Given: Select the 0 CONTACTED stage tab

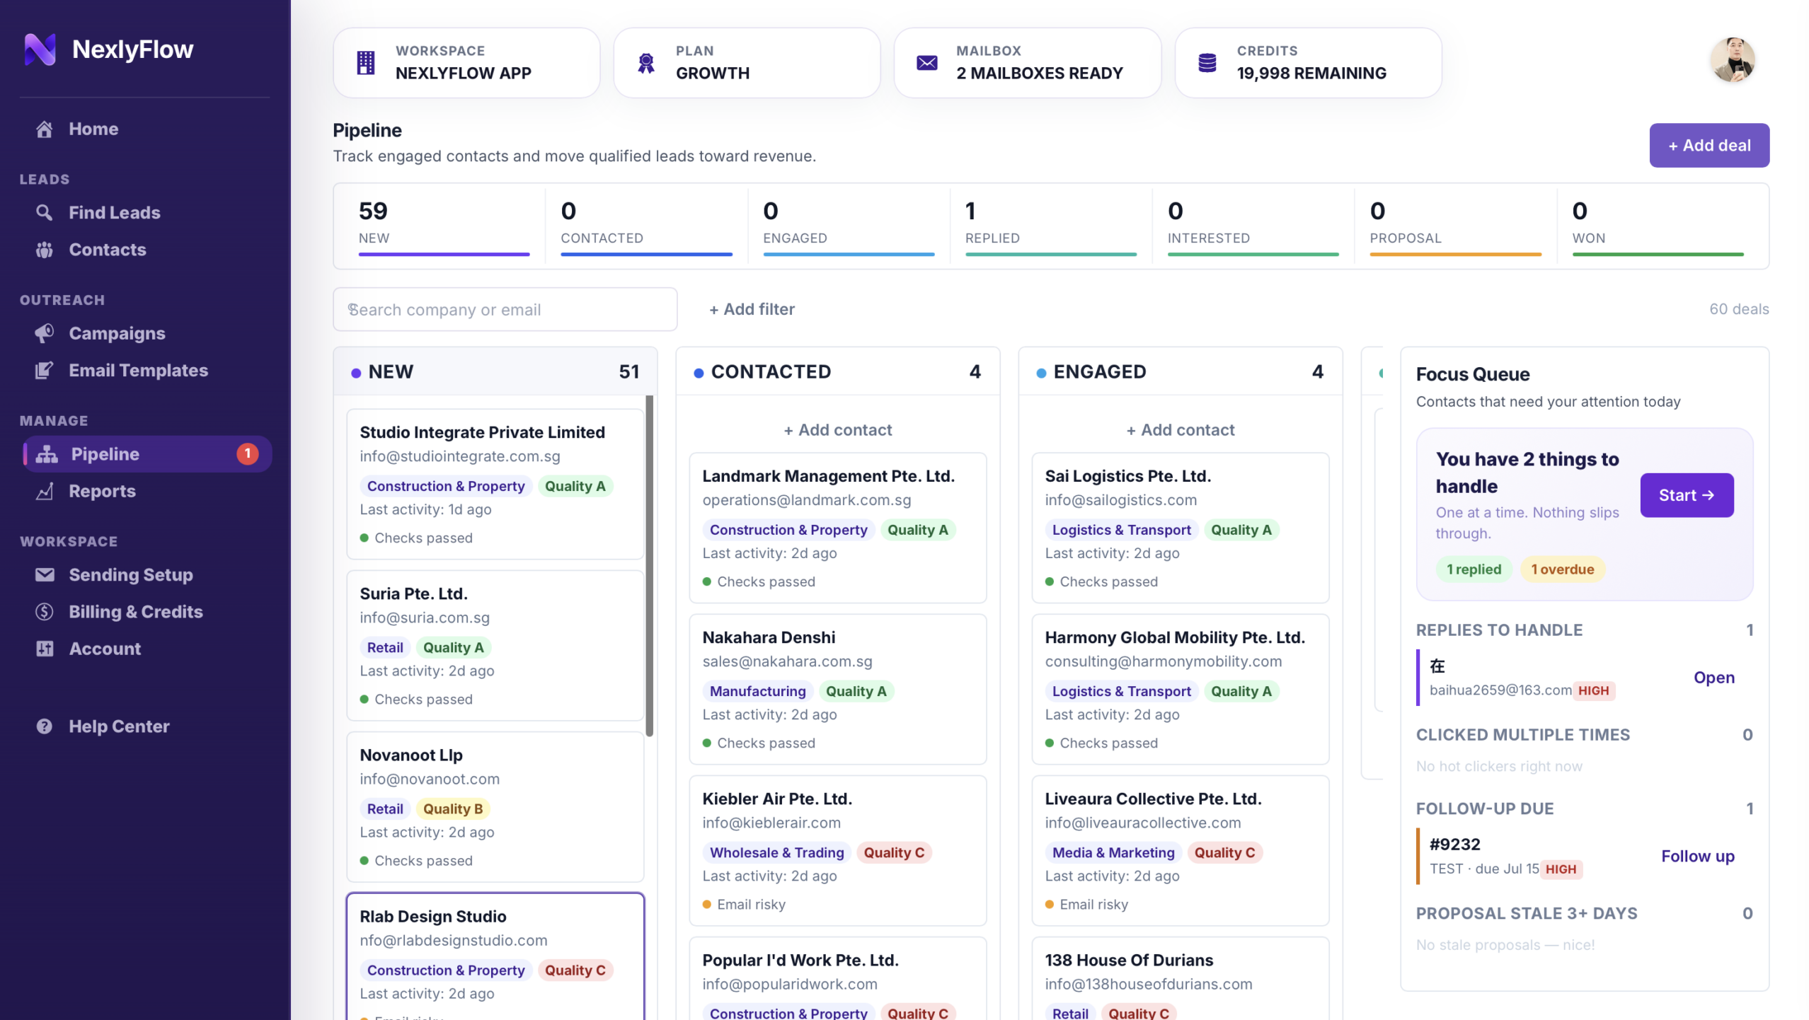Looking at the screenshot, I should (646, 226).
